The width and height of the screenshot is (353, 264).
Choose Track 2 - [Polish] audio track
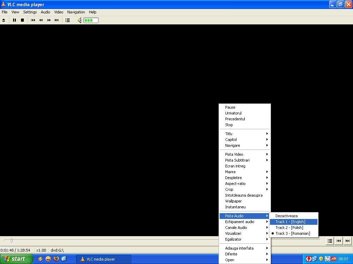289,228
